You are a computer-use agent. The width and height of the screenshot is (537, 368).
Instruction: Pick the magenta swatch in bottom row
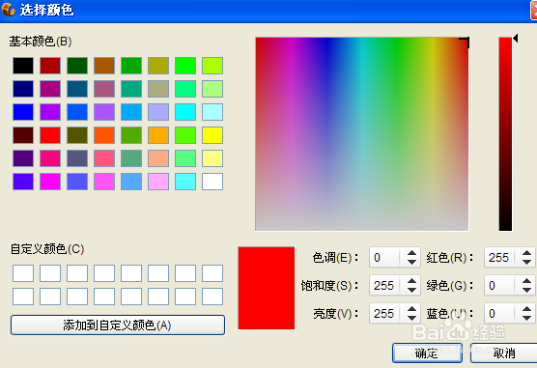pyautogui.click(x=50, y=182)
